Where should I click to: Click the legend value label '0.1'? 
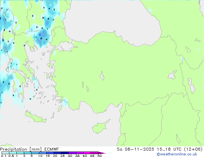(4, 156)
